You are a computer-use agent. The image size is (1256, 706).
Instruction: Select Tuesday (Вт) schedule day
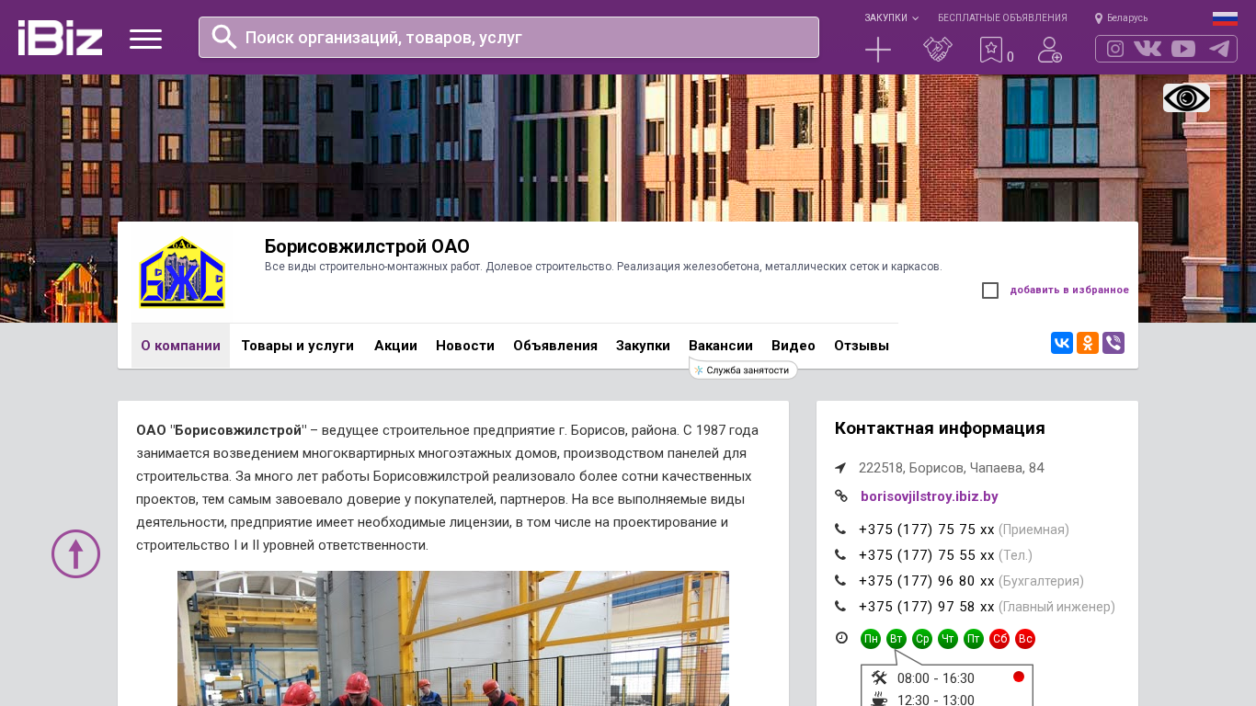pyautogui.click(x=896, y=639)
